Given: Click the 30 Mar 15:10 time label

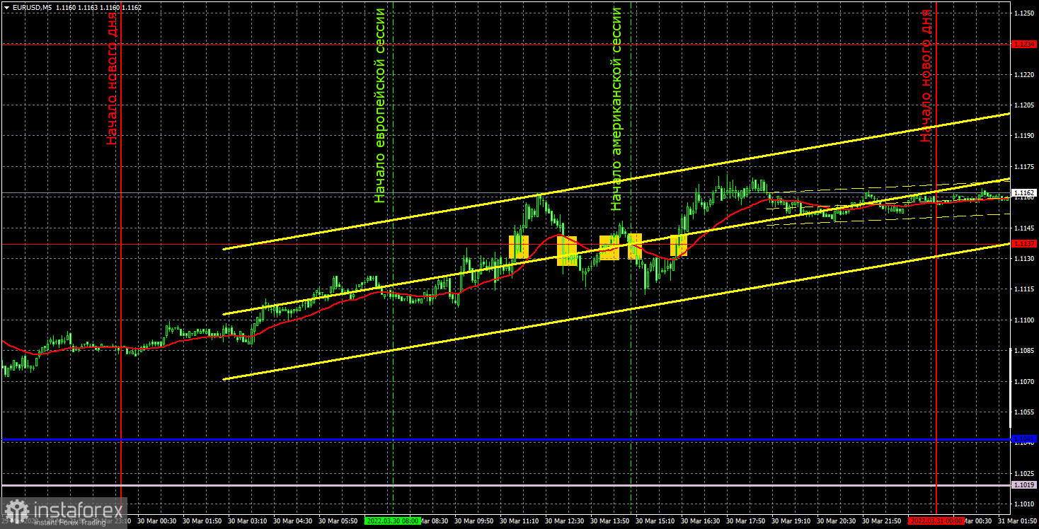Looking at the screenshot, I should (655, 521).
